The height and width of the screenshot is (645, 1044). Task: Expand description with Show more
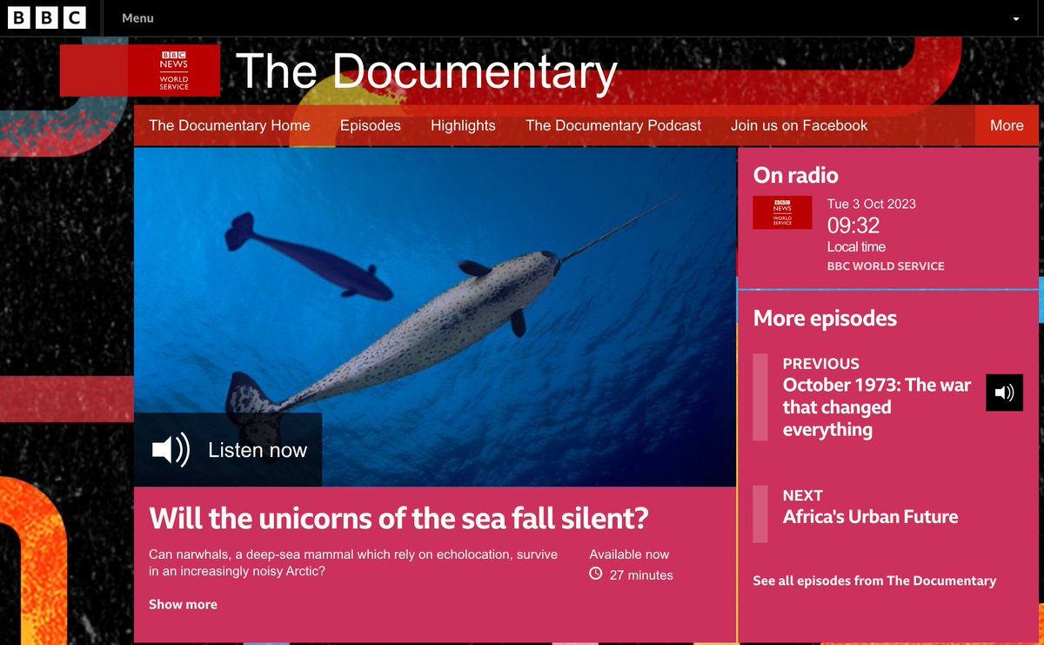(183, 604)
